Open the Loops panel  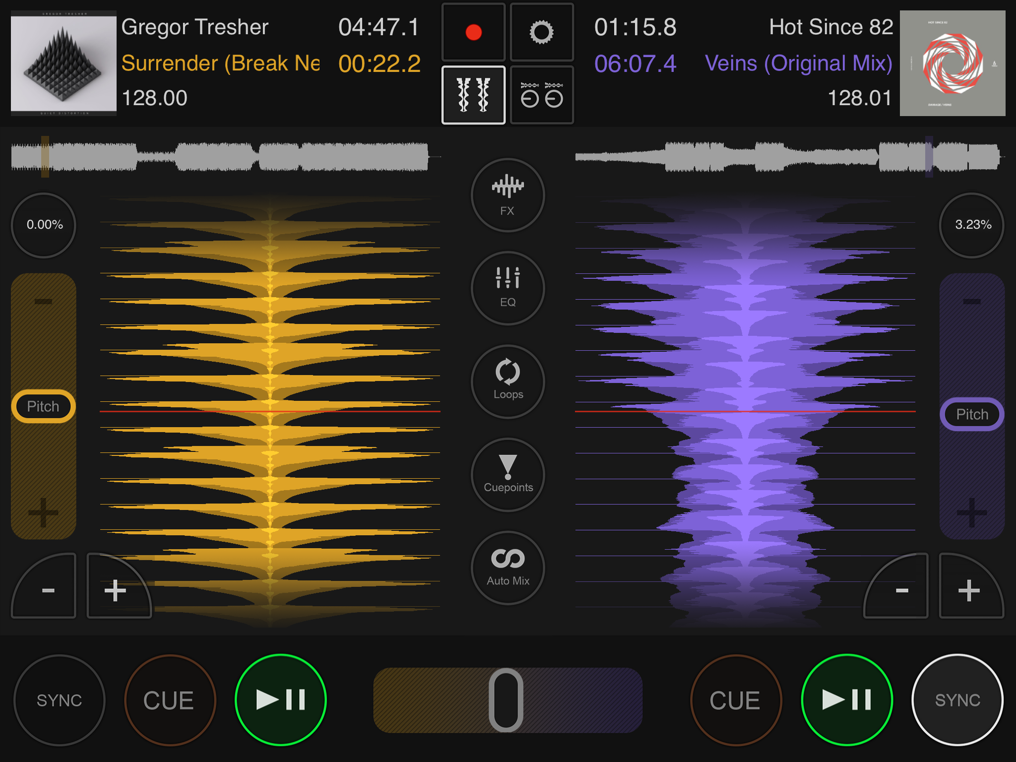(507, 381)
